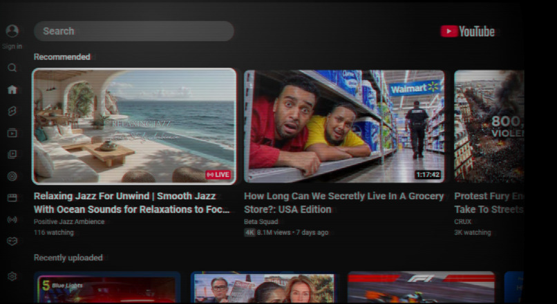Open title 'Protest Fury' video
The height and width of the screenshot is (304, 557).
click(x=489, y=202)
